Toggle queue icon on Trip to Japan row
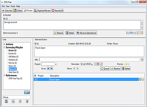 [x=140, y=80]
